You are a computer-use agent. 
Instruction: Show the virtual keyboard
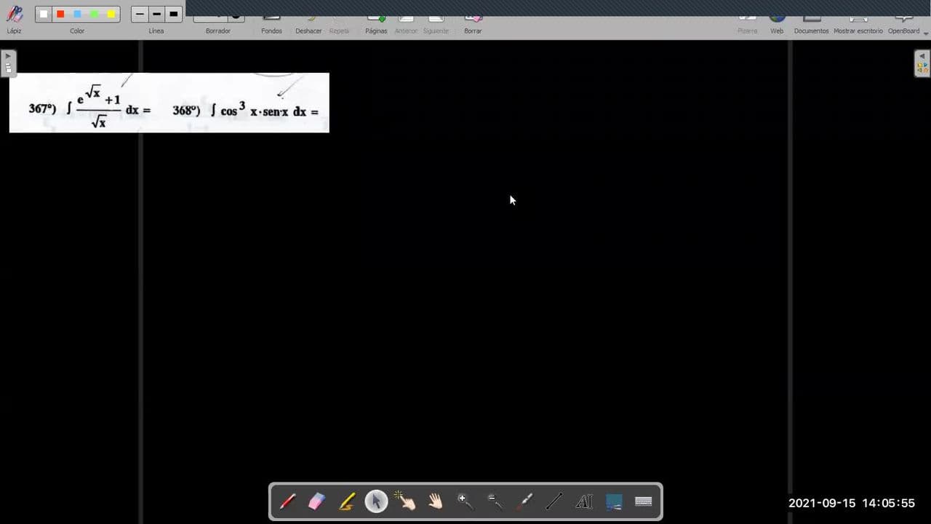[644, 501]
